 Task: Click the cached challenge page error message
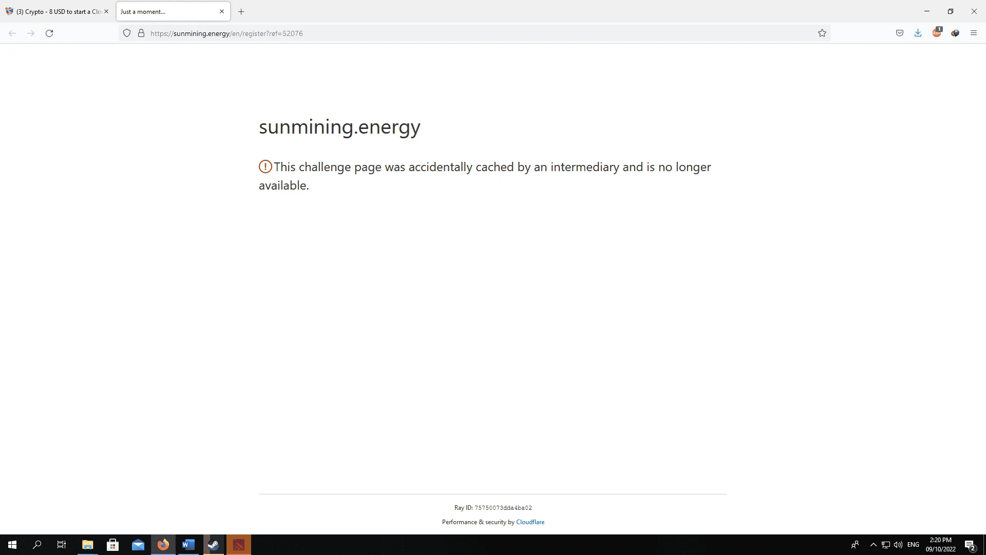(485, 176)
